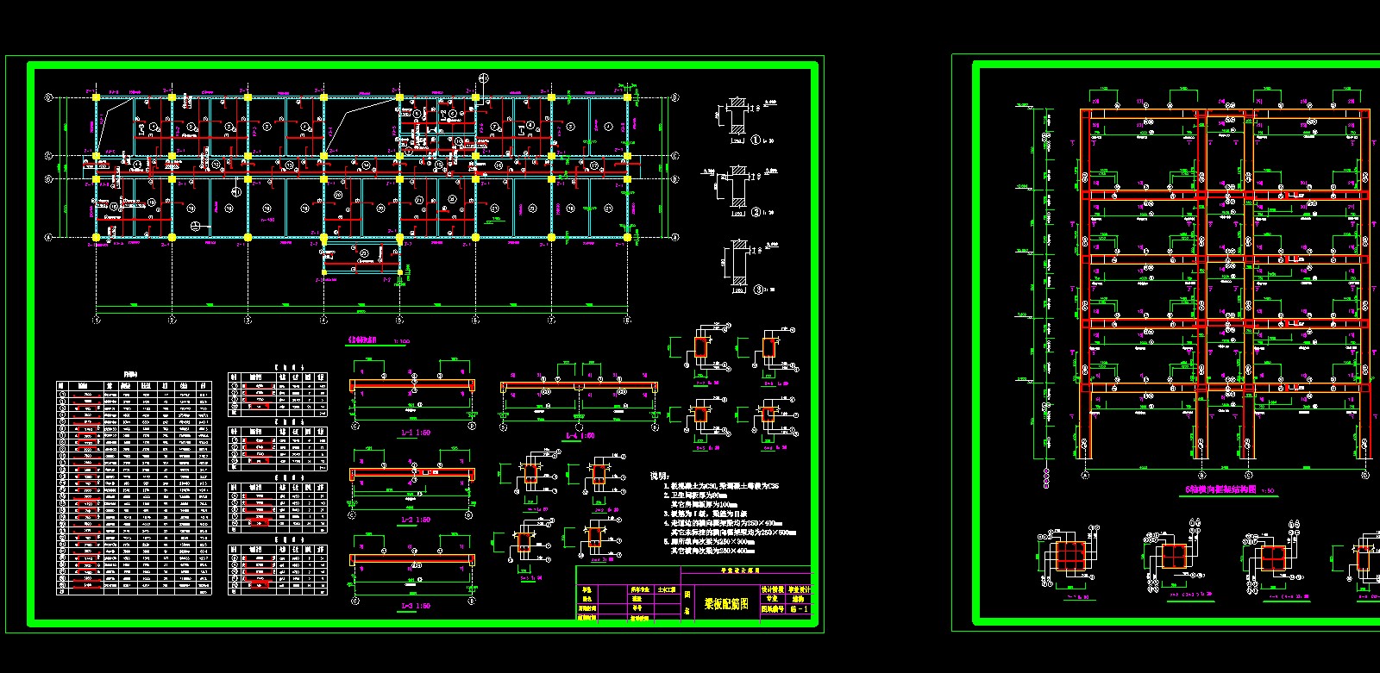Select axis bubble A left of the plan

coord(49,237)
